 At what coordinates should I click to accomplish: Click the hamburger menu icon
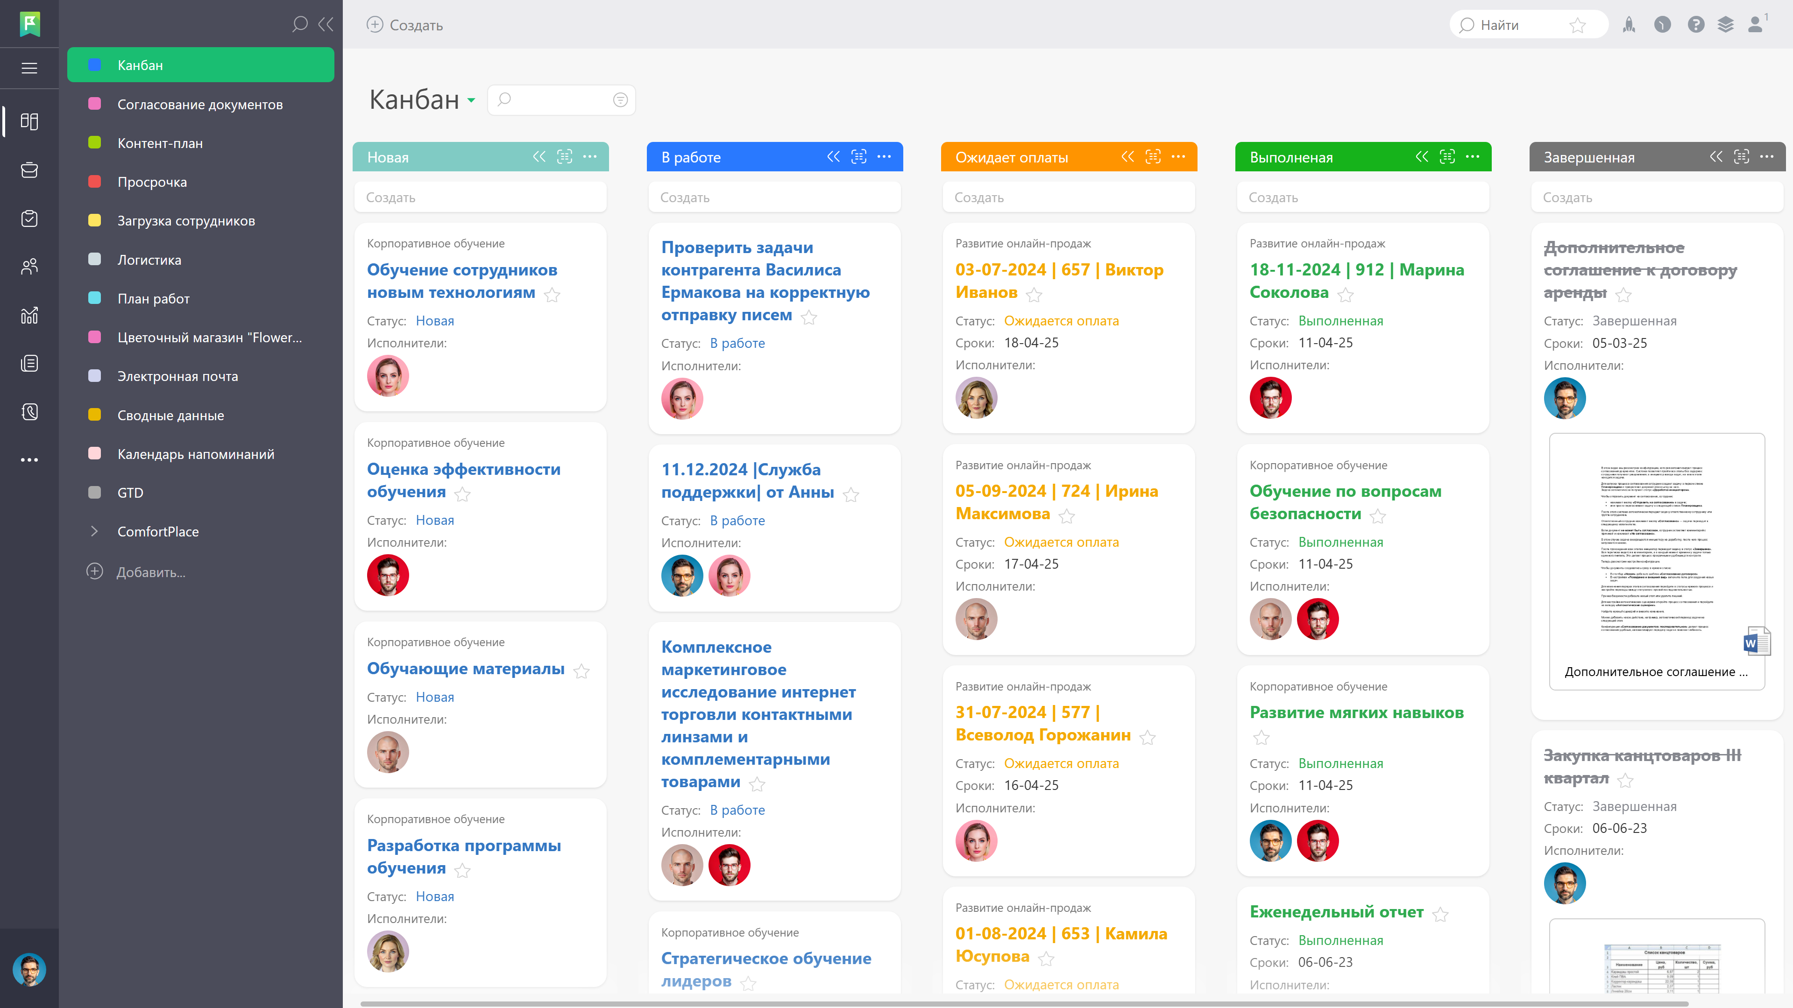[29, 68]
